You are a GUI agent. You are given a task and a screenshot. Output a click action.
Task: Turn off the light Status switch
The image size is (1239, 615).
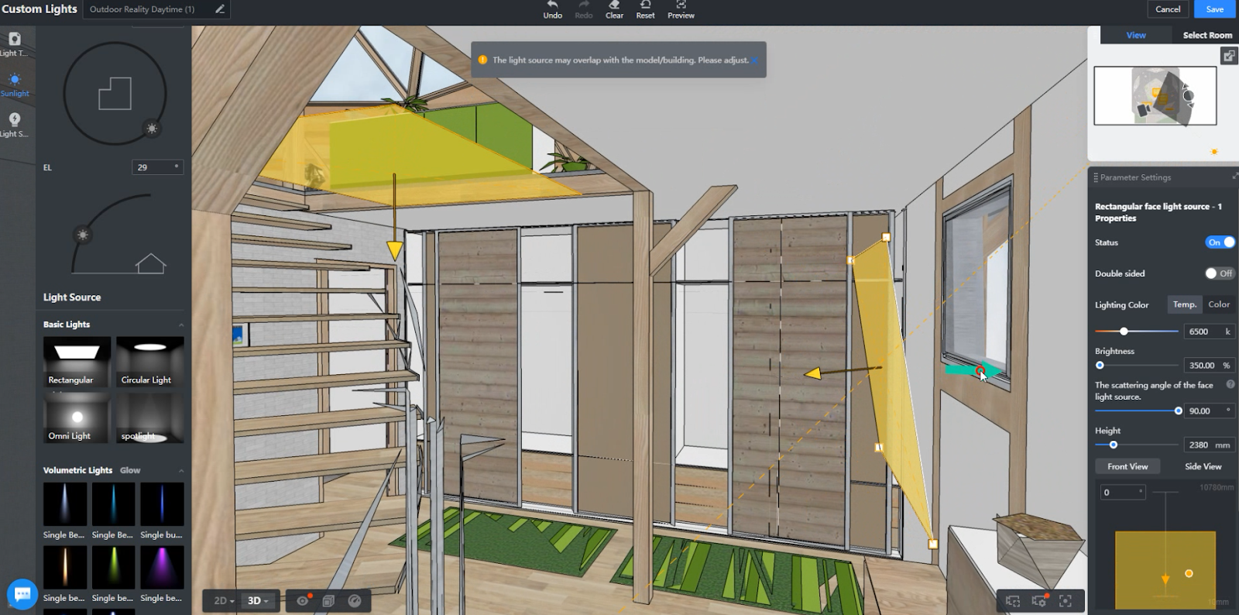[x=1220, y=242]
